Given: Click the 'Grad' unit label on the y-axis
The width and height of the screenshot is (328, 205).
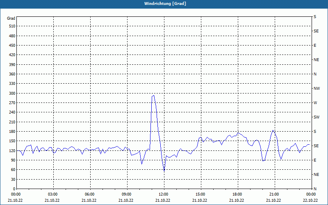Looking at the screenshot, I should pyautogui.click(x=11, y=18).
